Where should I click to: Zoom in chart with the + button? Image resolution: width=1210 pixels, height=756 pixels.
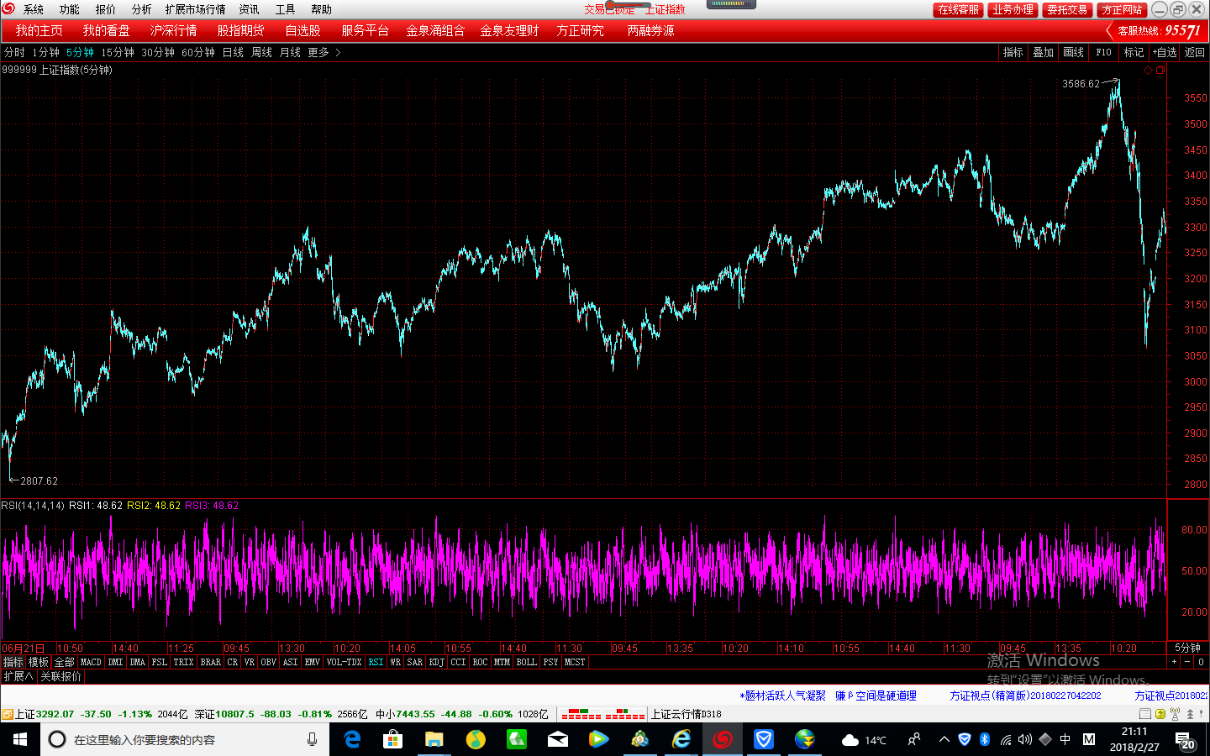coord(1174,662)
